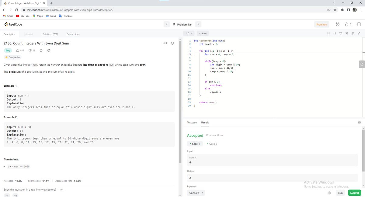The height and width of the screenshot is (197, 365).
Task: Open browser tab search chevron
Action: (334, 3)
